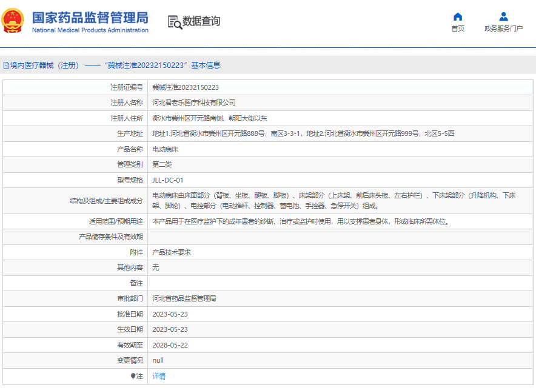Select 变更情况 value null
The height and width of the screenshot is (390, 536).
pos(158,360)
